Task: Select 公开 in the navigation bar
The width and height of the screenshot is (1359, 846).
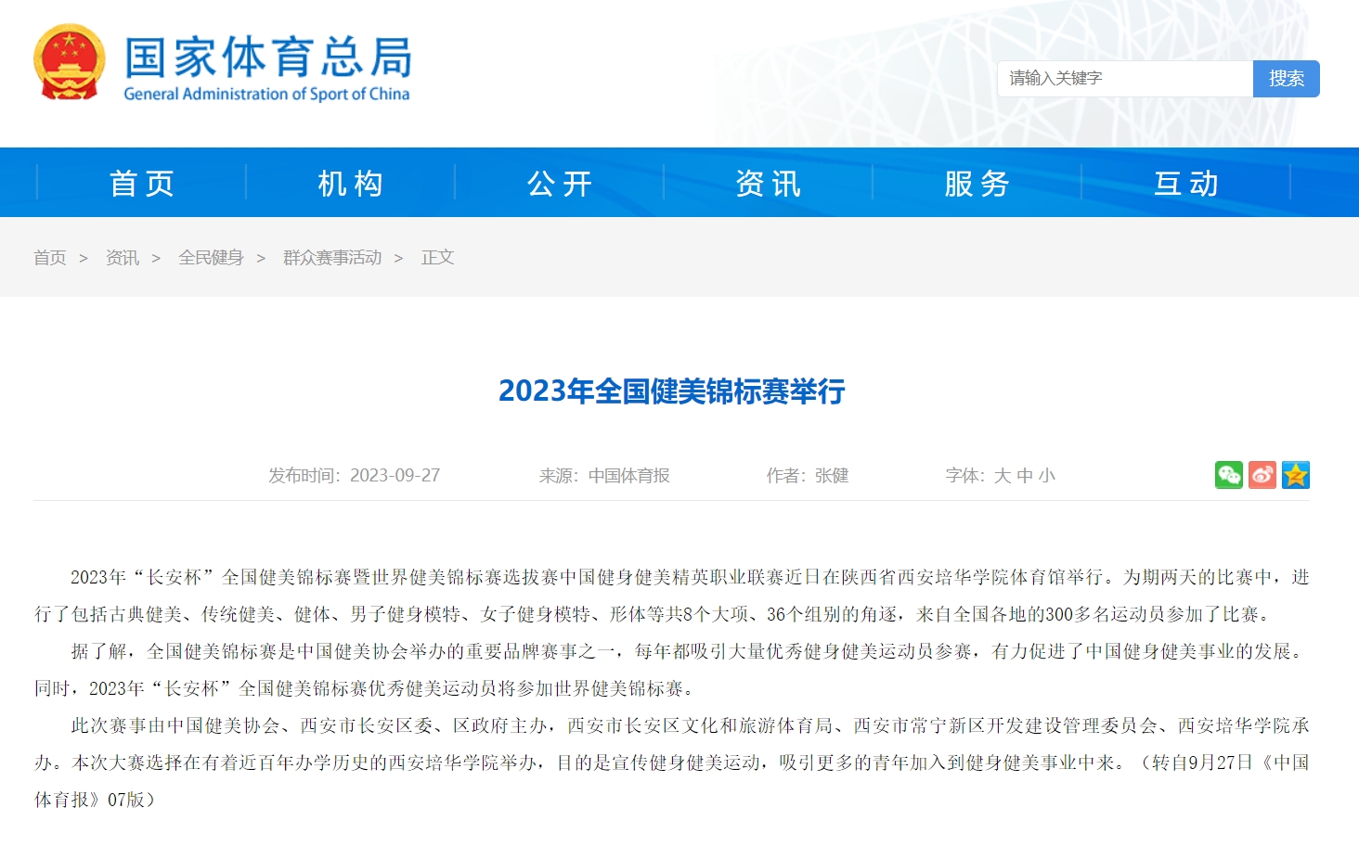Action: click(x=559, y=183)
